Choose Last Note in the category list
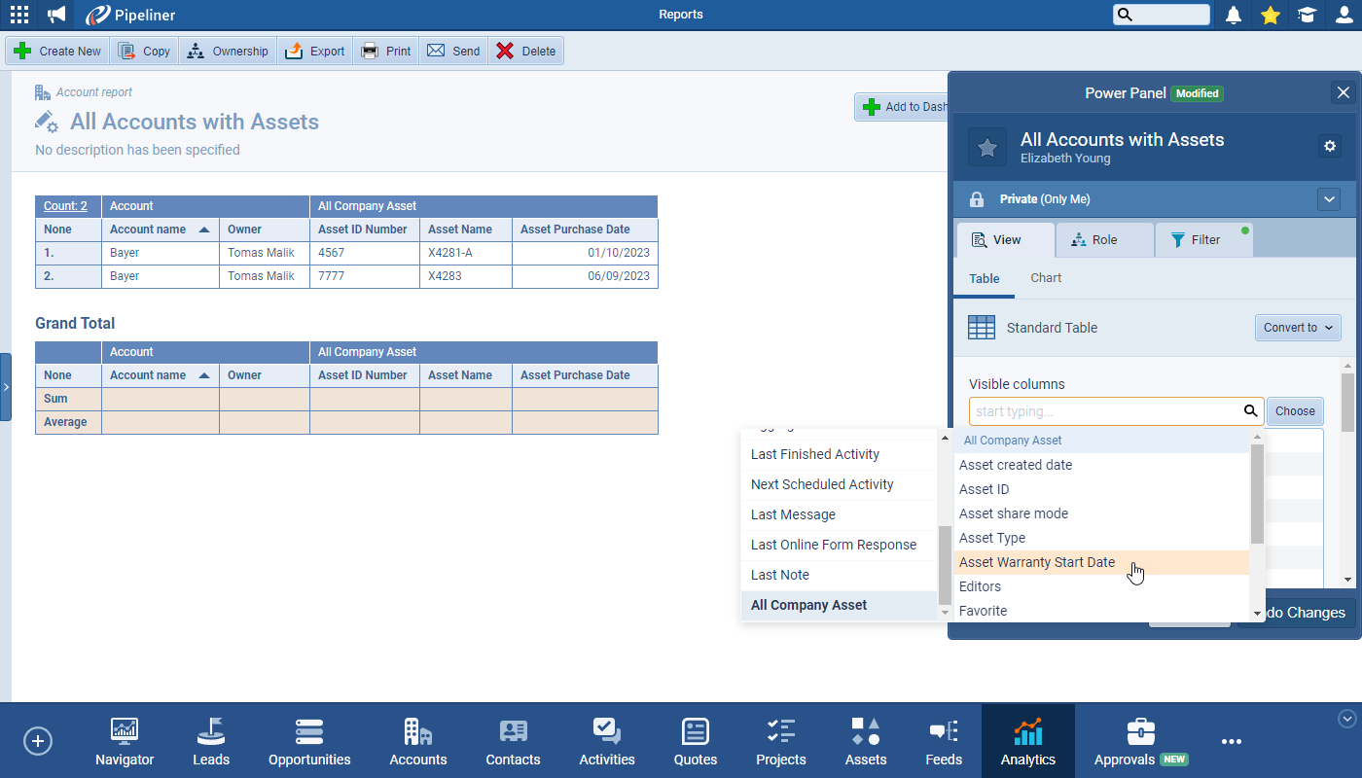 point(780,575)
